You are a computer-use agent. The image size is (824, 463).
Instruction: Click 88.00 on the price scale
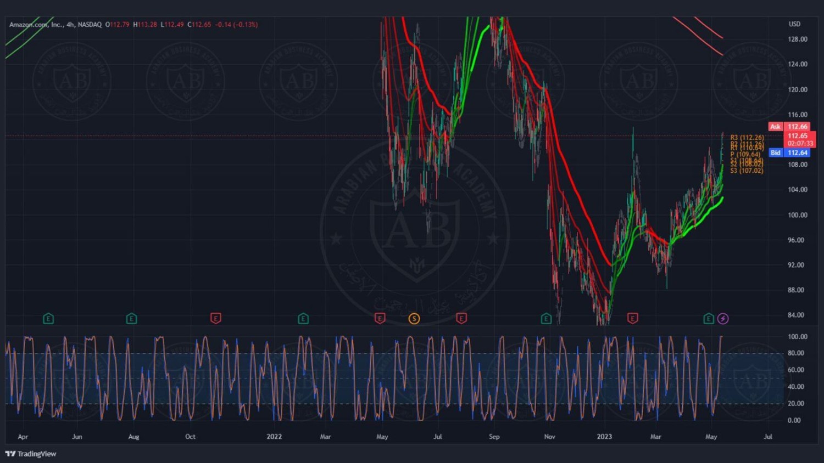click(797, 290)
